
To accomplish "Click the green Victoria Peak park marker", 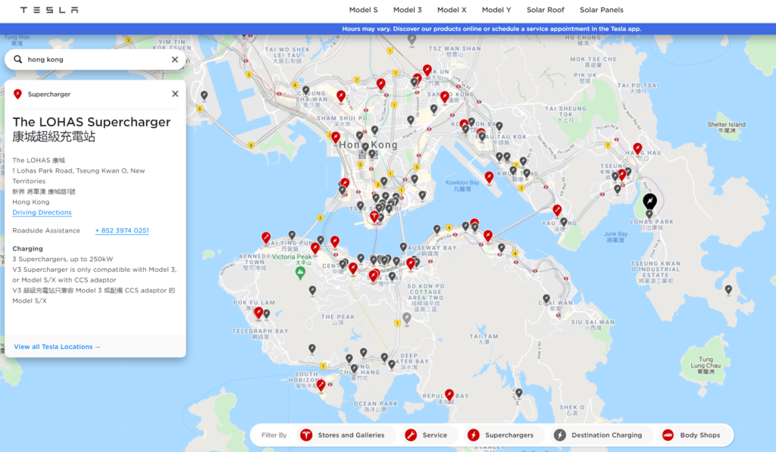I will pos(300,273).
